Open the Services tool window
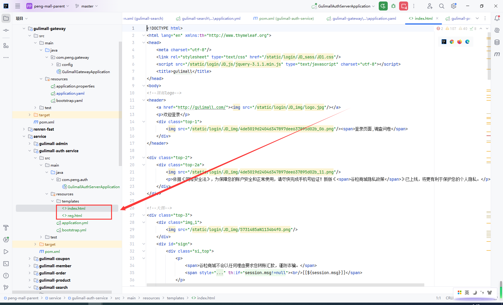The width and height of the screenshot is (503, 305). tap(6, 240)
